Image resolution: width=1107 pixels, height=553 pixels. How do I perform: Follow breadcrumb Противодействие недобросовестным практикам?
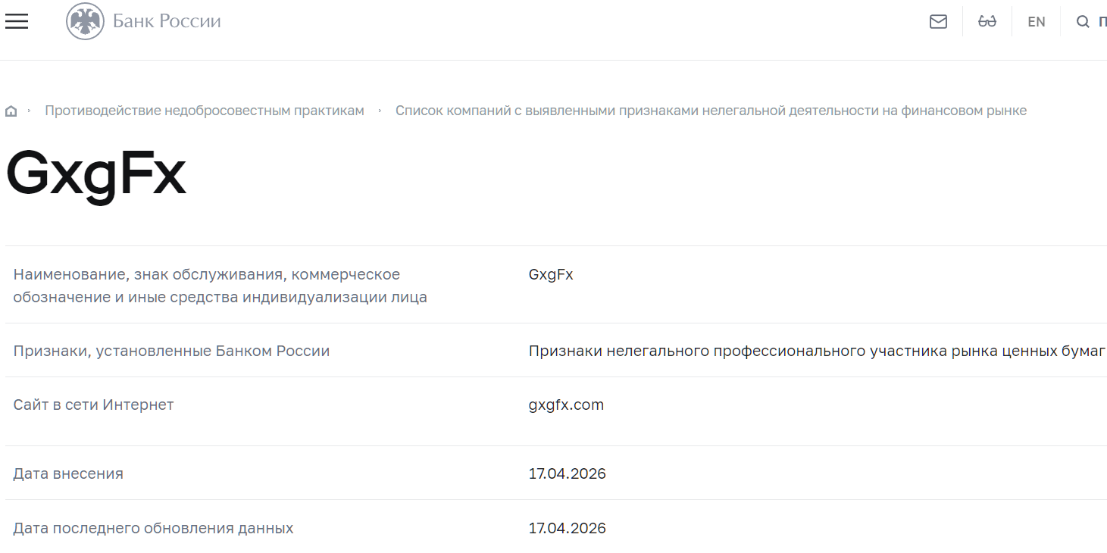[x=205, y=110]
